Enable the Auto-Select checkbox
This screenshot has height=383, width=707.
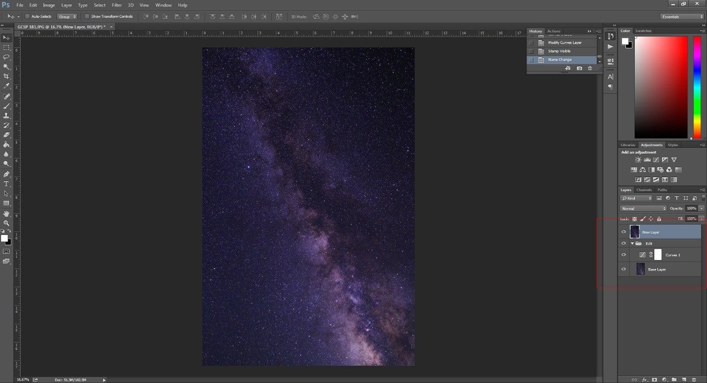(27, 17)
